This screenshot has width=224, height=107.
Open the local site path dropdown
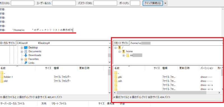[109, 43]
